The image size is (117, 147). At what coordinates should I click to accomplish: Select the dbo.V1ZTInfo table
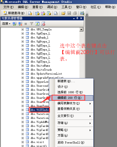click(40, 110)
